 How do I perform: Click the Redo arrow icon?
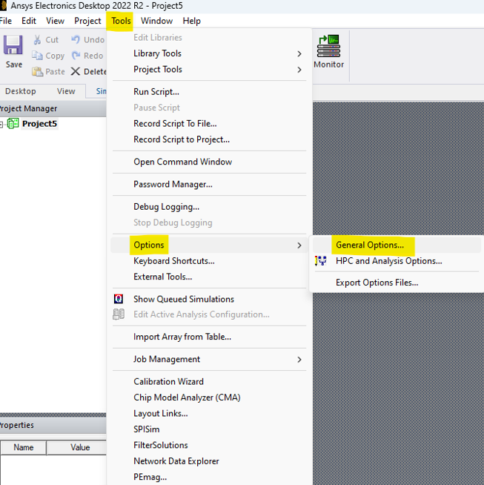click(76, 56)
